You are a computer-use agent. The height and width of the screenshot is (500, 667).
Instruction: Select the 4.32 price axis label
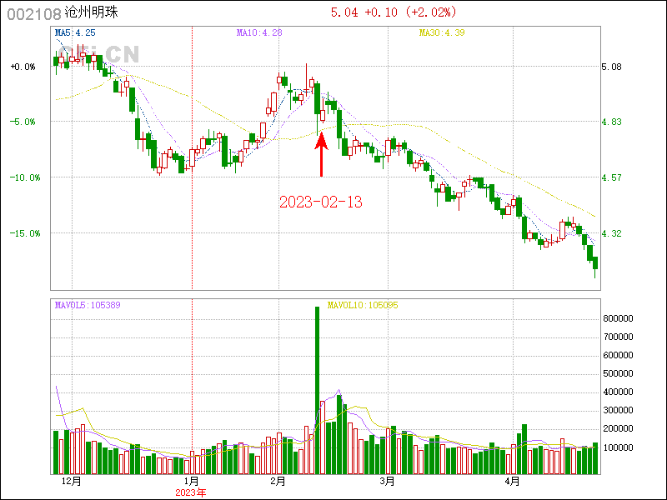[x=611, y=233]
